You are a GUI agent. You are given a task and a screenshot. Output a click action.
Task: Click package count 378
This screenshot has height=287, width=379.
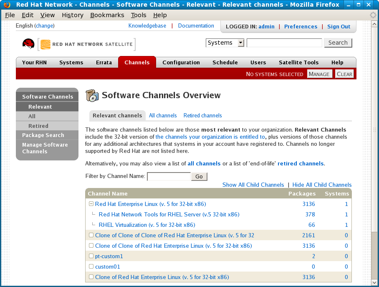coord(310,214)
